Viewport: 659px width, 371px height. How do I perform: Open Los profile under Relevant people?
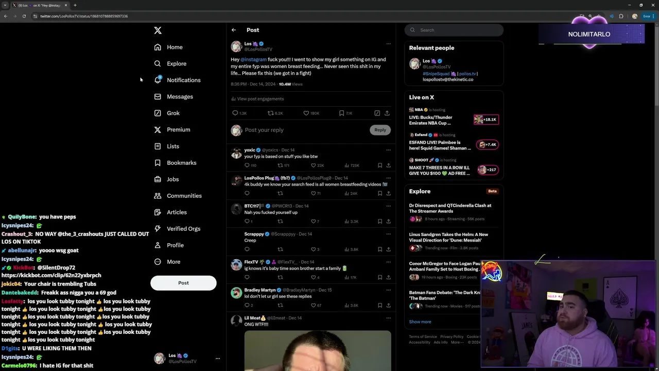click(x=430, y=61)
